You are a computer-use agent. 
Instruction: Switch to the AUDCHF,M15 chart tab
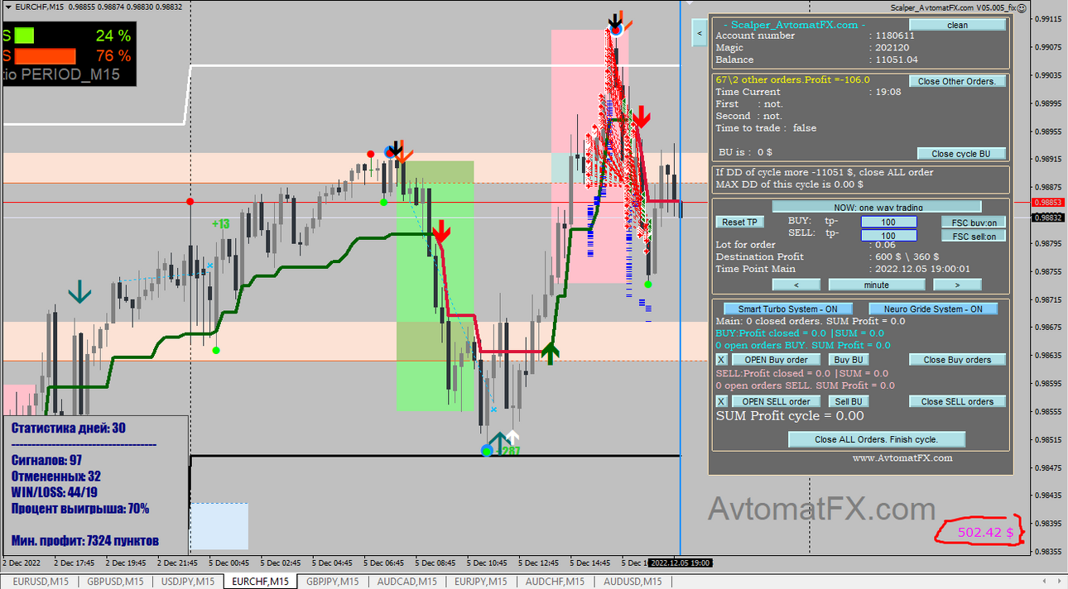[x=556, y=582]
